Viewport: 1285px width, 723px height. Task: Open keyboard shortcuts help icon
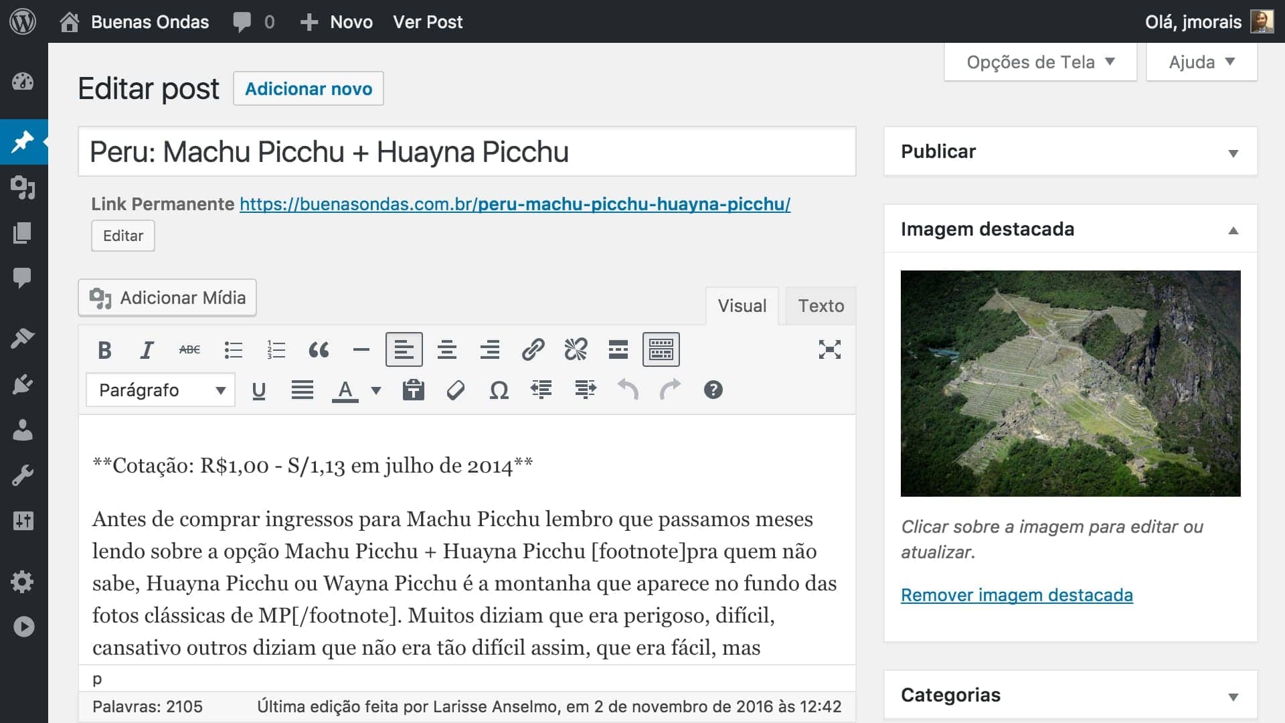click(713, 390)
